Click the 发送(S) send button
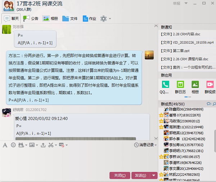This screenshot has width=216, height=182. pyautogui.click(x=140, y=176)
